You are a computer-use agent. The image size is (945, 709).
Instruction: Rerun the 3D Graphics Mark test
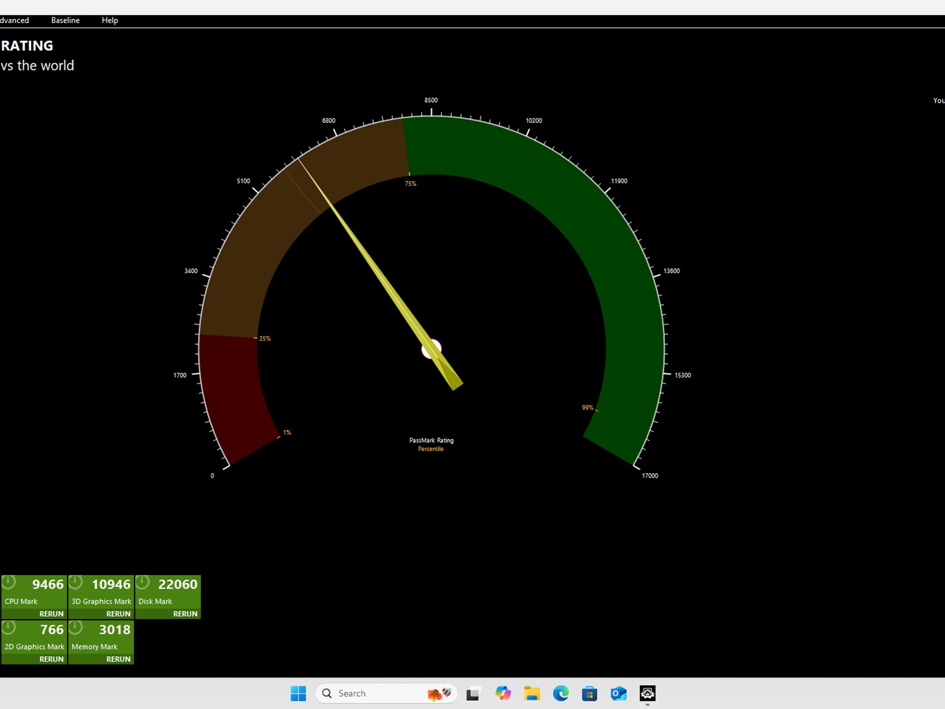[118, 614]
